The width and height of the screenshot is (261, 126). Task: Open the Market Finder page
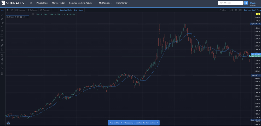(58, 3)
